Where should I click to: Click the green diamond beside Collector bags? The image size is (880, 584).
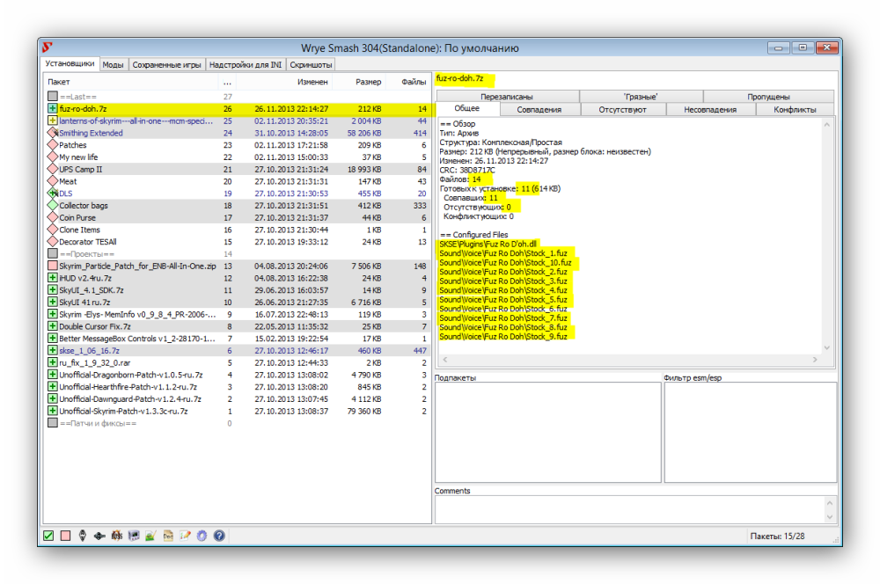52,205
